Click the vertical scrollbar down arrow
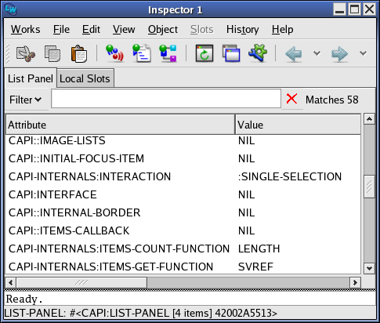Screen dimensions: 380x323 point(369,268)
